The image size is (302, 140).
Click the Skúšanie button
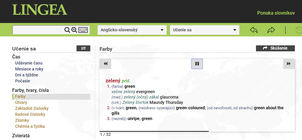(x=275, y=48)
